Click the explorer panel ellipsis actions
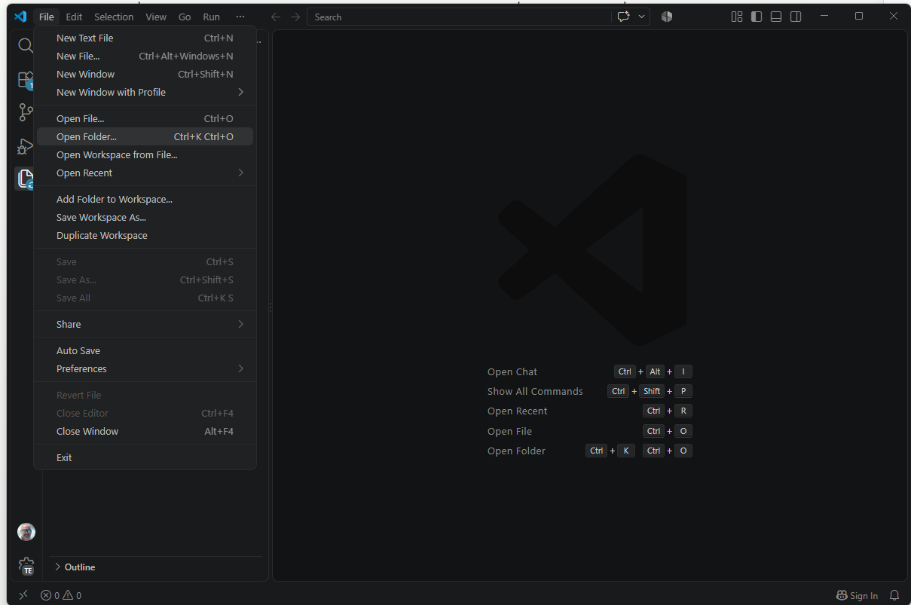 point(258,41)
